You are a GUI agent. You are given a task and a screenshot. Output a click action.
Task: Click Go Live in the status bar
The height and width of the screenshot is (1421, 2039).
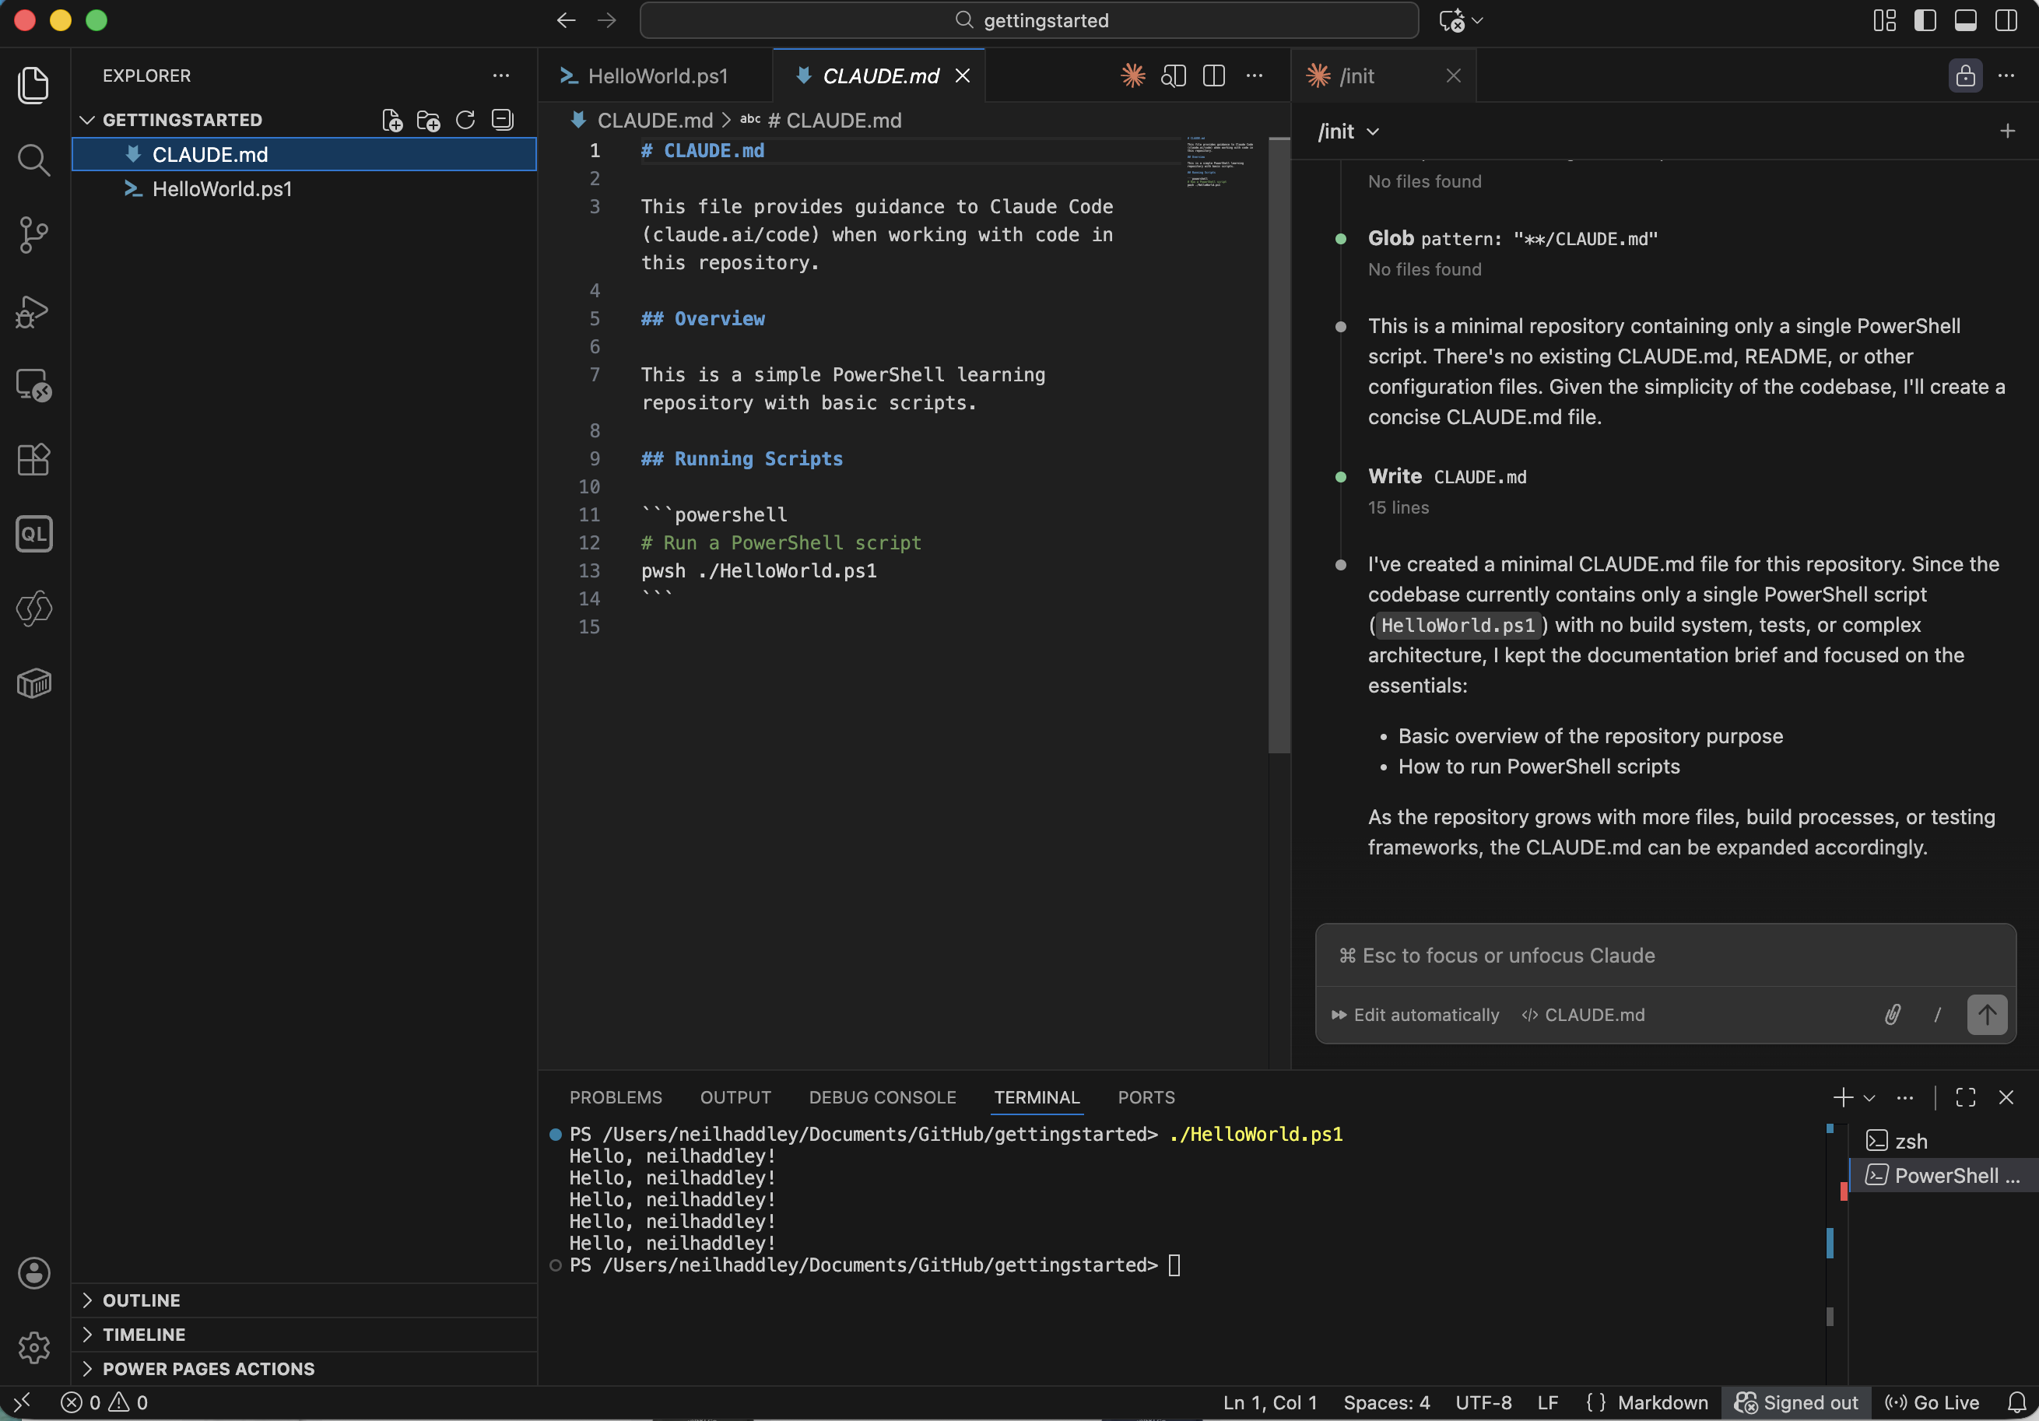pos(1932,1402)
